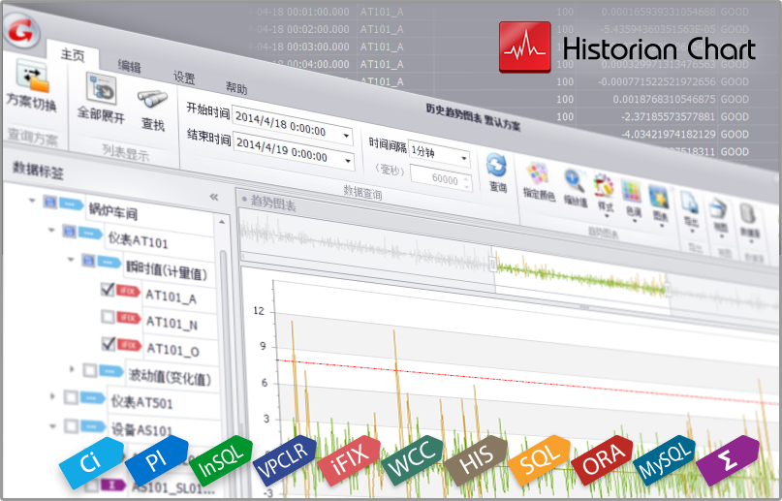
Task: Tick the 设备AS101 checkbox
Action: (72, 426)
